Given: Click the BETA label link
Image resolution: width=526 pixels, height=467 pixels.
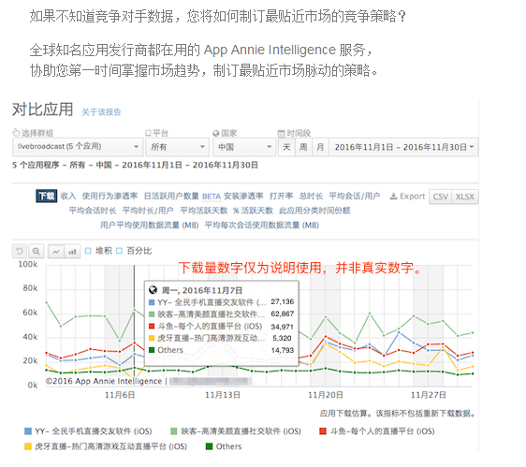Looking at the screenshot, I should 212,197.
